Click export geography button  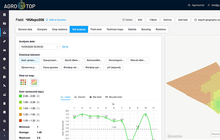point(206,20)
